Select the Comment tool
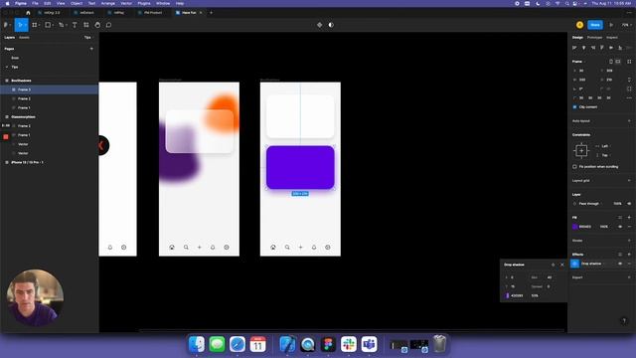636x358 pixels. (x=108, y=25)
